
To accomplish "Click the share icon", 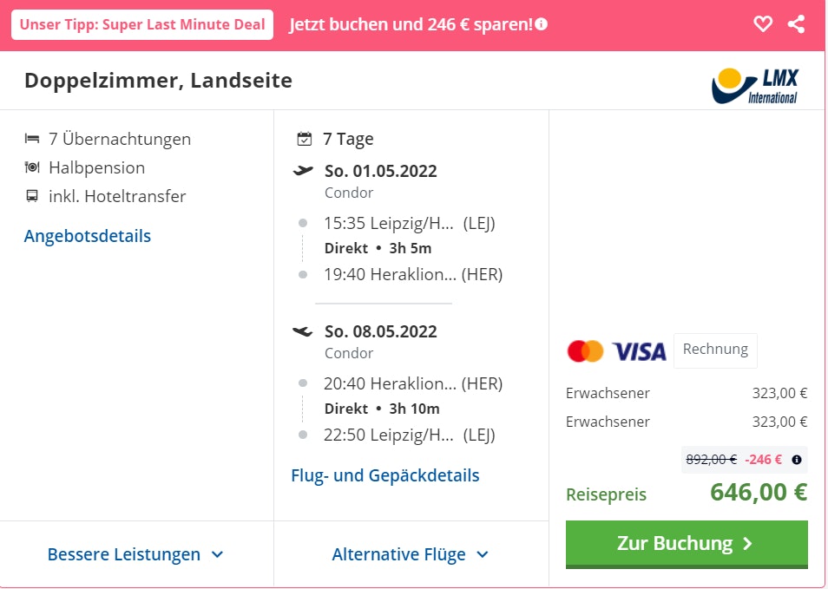I will [796, 24].
